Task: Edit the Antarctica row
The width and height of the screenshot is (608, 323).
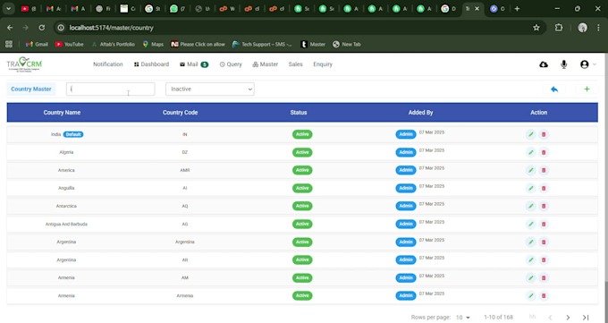Action: (x=530, y=206)
